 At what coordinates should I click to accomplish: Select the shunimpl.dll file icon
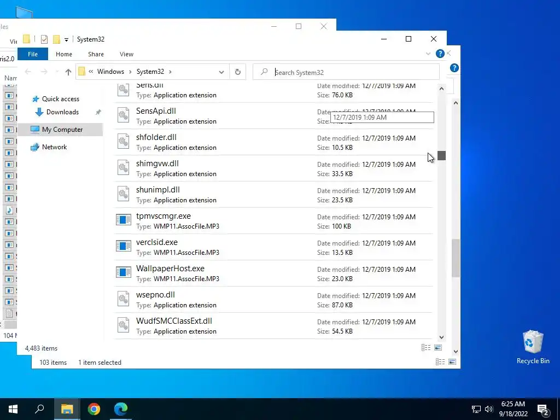pyautogui.click(x=123, y=194)
